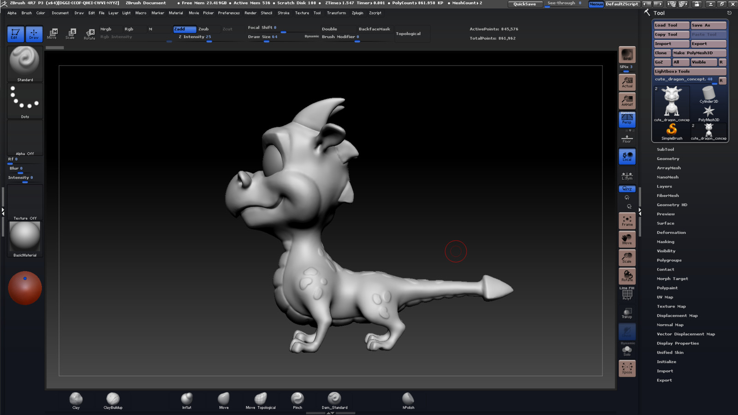Expand the SubTool palette section
Image resolution: width=738 pixels, height=415 pixels.
click(665, 149)
